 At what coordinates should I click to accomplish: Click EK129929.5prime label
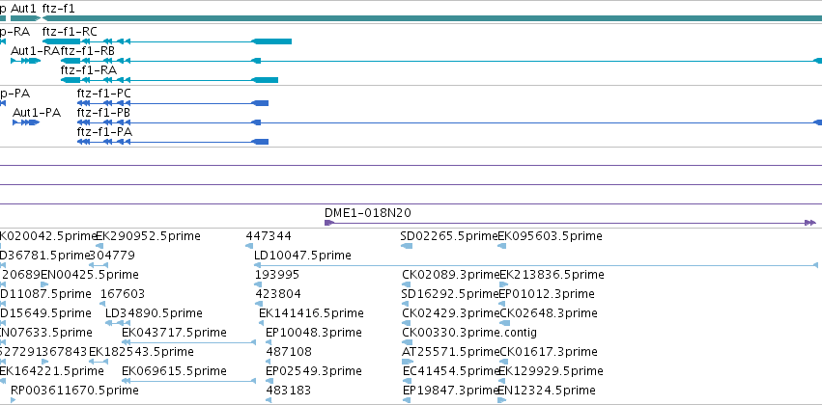click(551, 371)
